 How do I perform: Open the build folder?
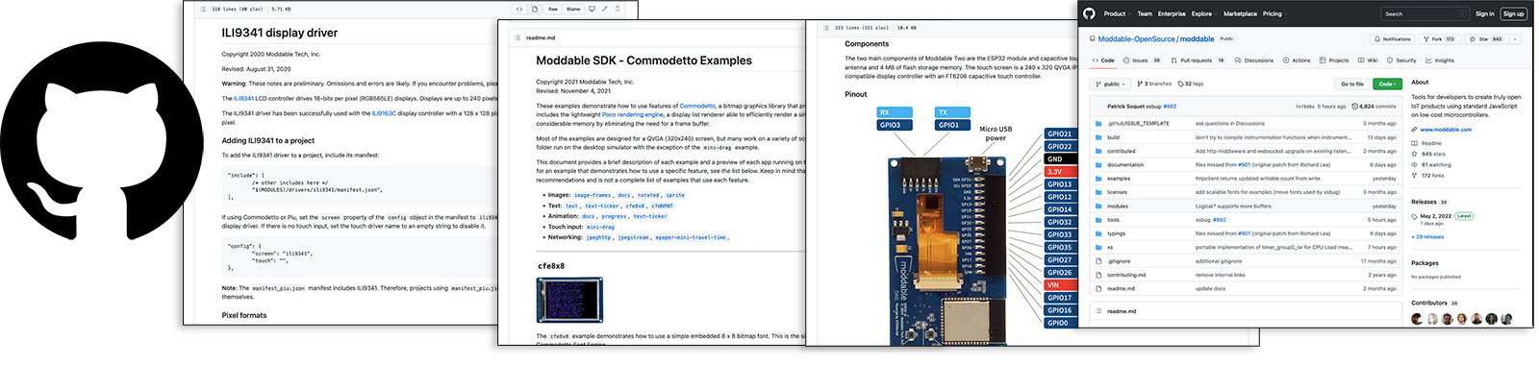click(x=1113, y=137)
